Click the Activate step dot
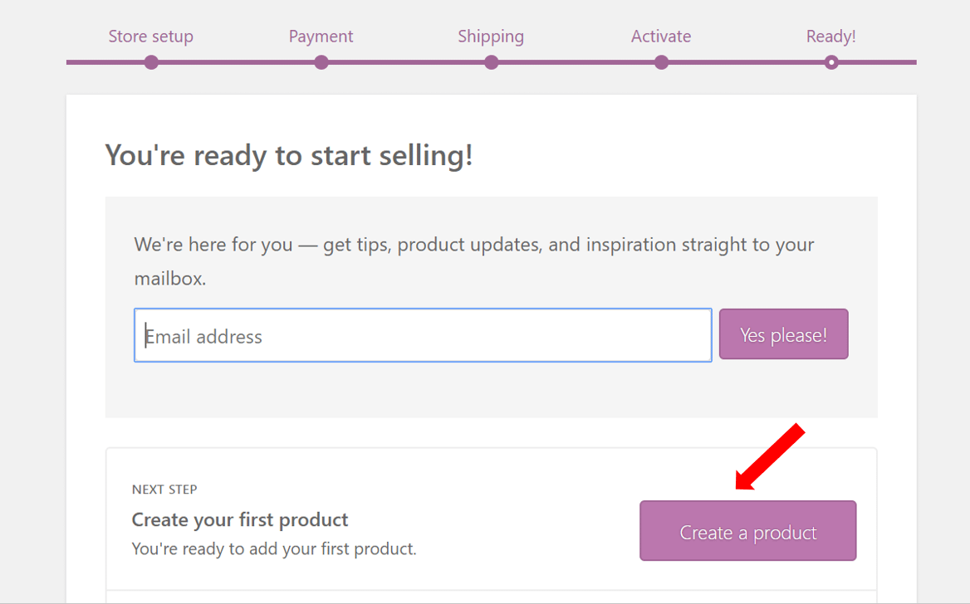The height and width of the screenshot is (604, 970). click(x=661, y=61)
